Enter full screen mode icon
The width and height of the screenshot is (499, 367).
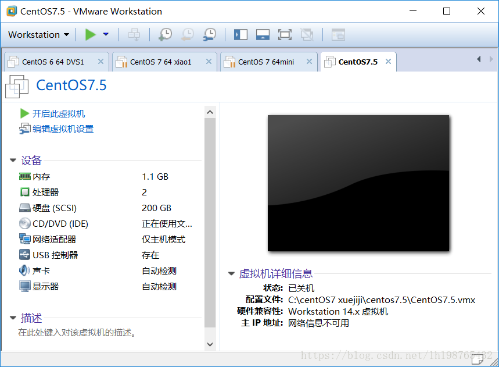click(285, 34)
